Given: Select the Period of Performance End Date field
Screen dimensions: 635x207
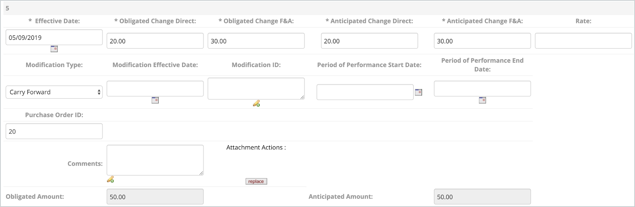Looking at the screenshot, I should [x=482, y=89].
